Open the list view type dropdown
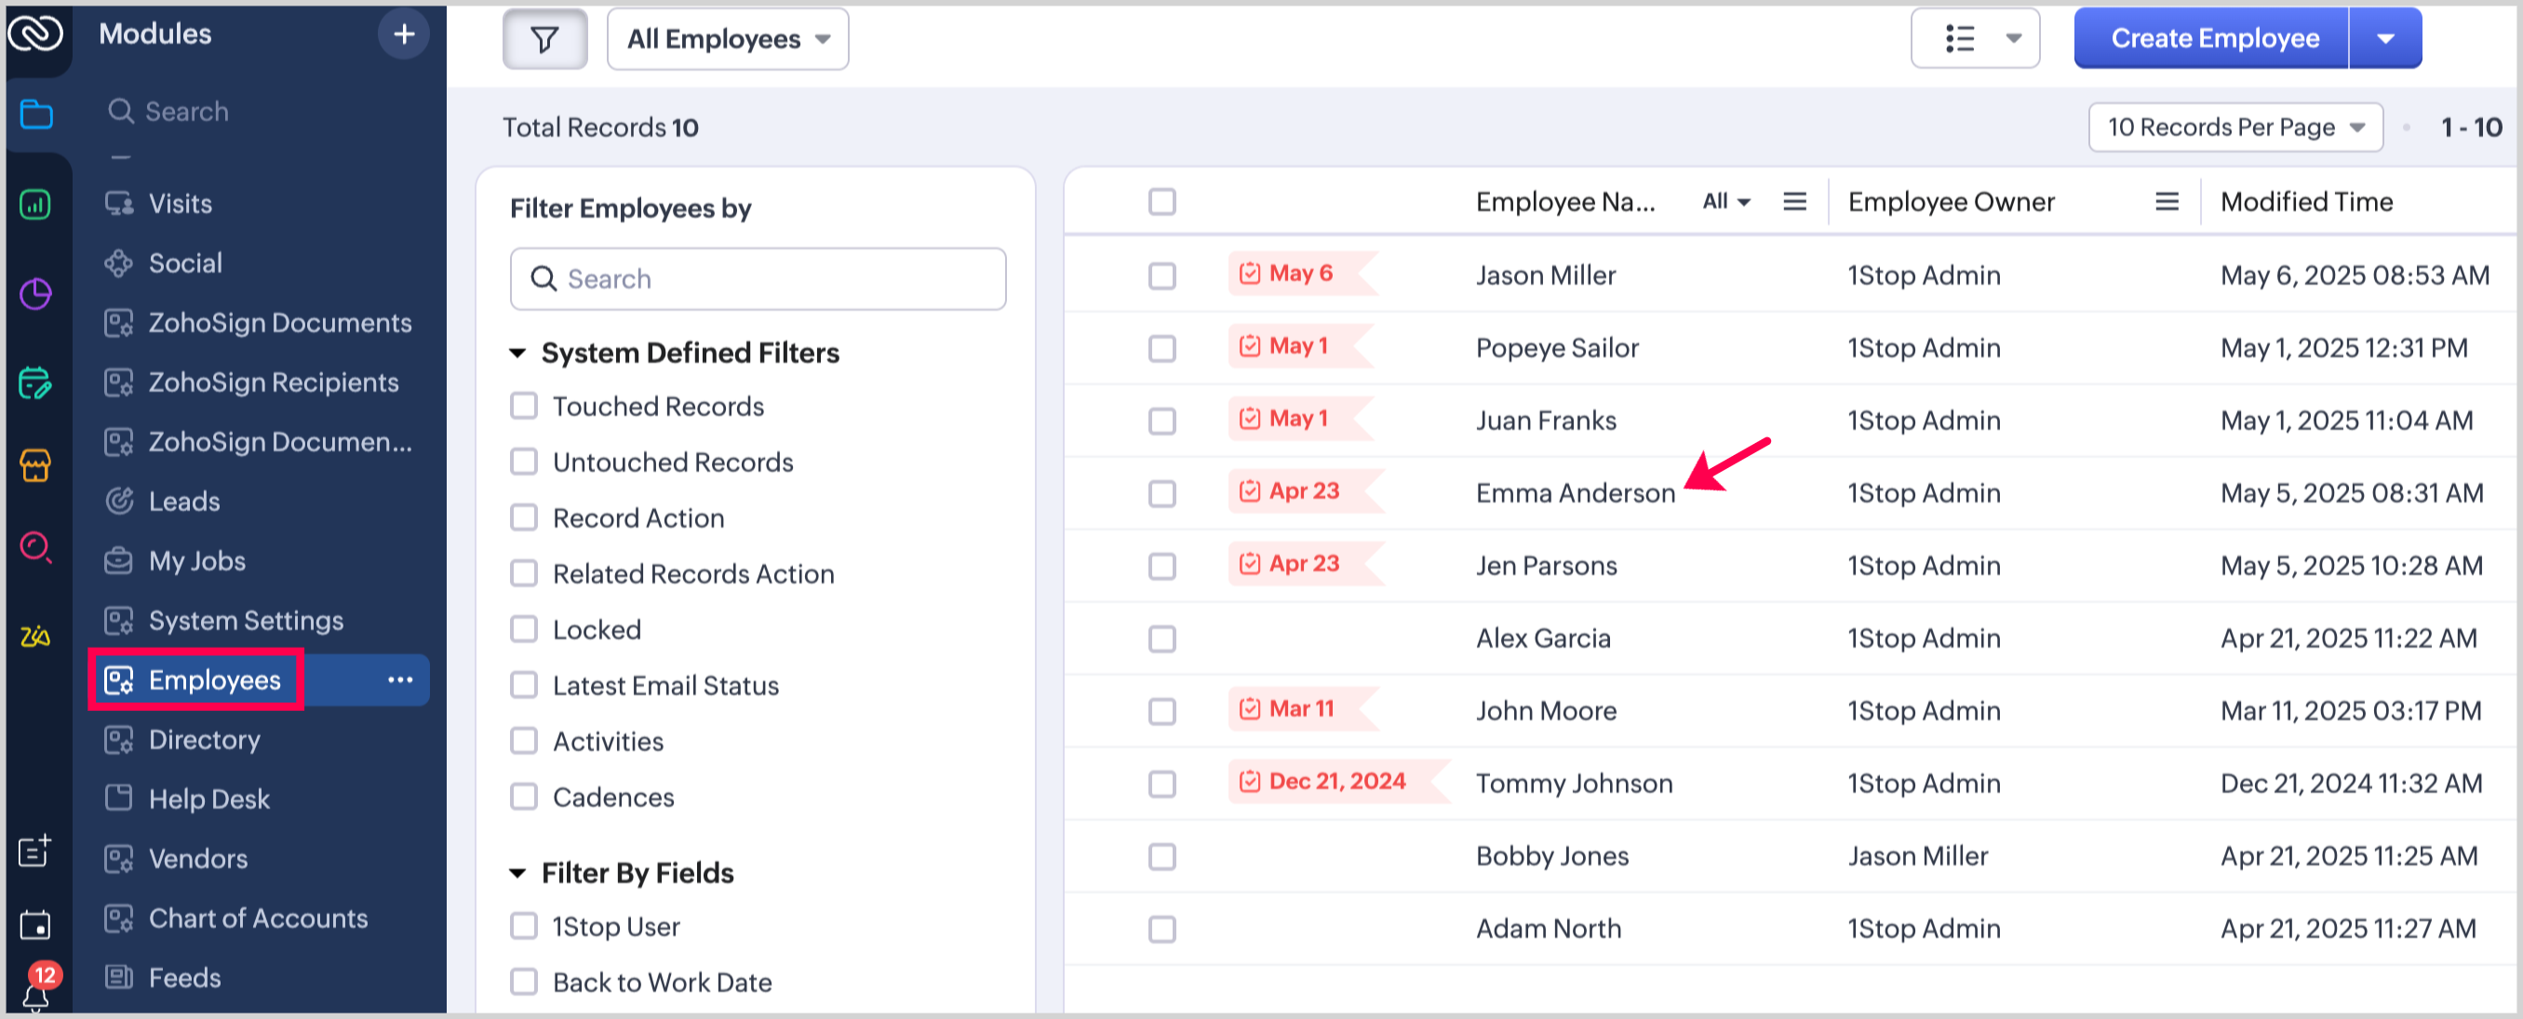The height and width of the screenshot is (1019, 2523). (1975, 39)
